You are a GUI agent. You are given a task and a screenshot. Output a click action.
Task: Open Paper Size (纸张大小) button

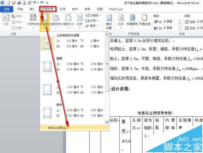[68, 21]
